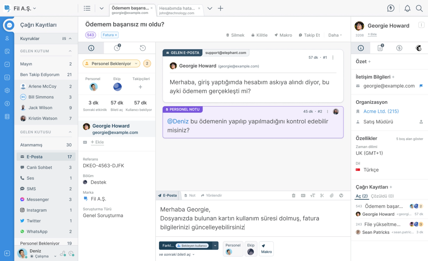Add a follower with plus under Takipçileri
Screen dimensions: 428x261
pos(141,87)
